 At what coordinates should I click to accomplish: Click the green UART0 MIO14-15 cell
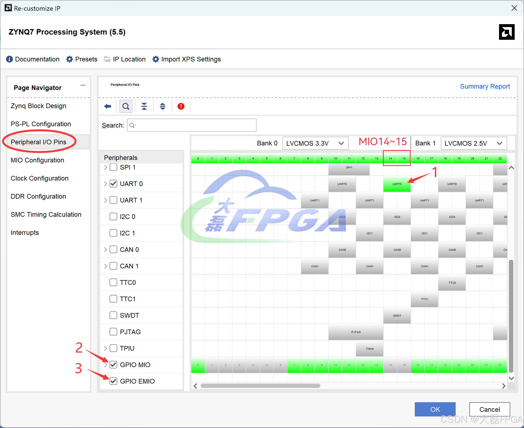tap(397, 184)
